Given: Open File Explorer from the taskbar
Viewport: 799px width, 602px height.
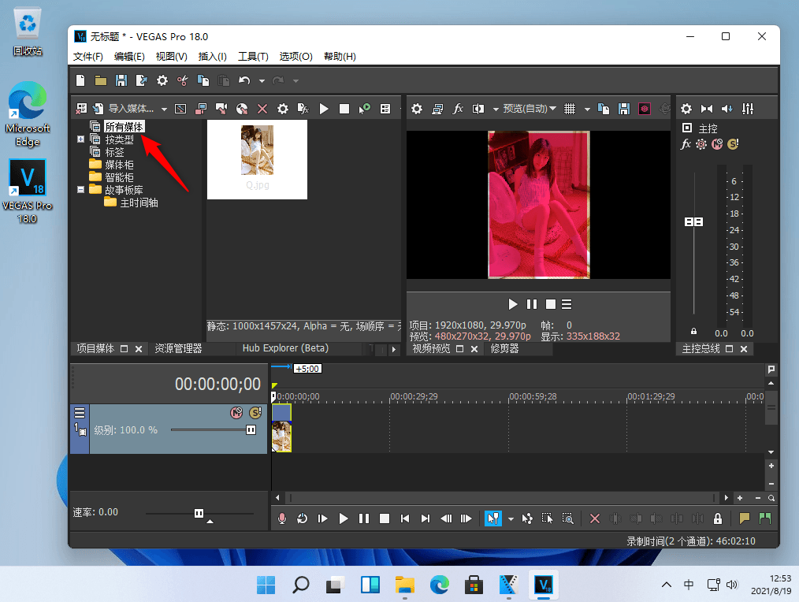Looking at the screenshot, I should click(404, 585).
